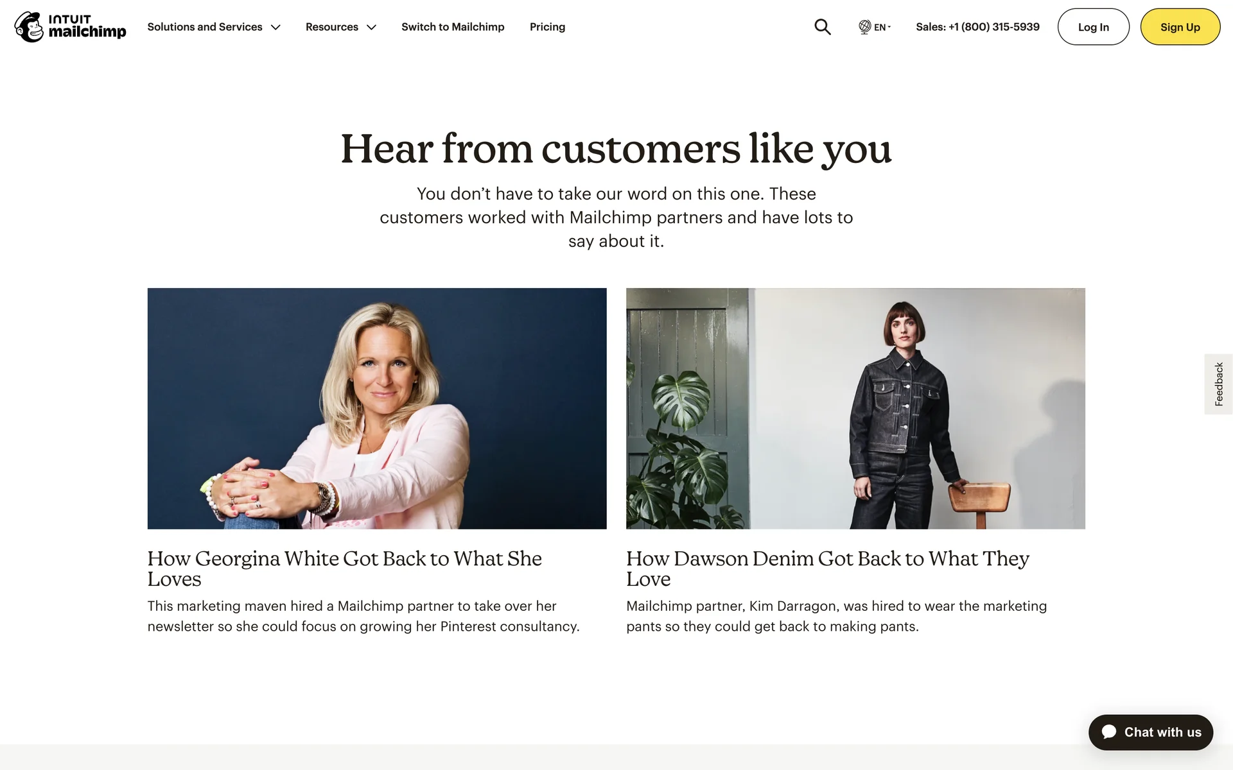The image size is (1233, 770).
Task: Expand the Resources menu chevron
Action: [371, 28]
